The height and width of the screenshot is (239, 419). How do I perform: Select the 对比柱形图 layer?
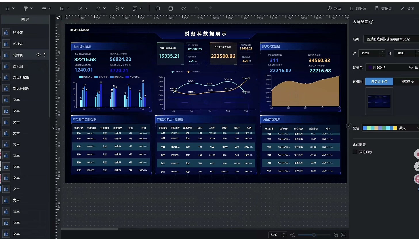[x=25, y=88]
